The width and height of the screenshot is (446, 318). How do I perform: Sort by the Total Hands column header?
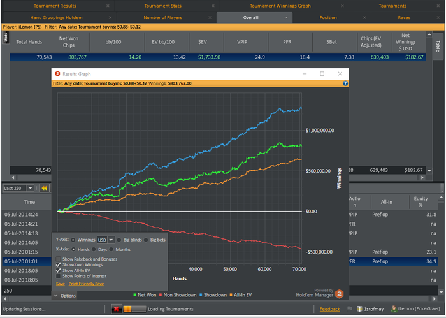pos(29,42)
